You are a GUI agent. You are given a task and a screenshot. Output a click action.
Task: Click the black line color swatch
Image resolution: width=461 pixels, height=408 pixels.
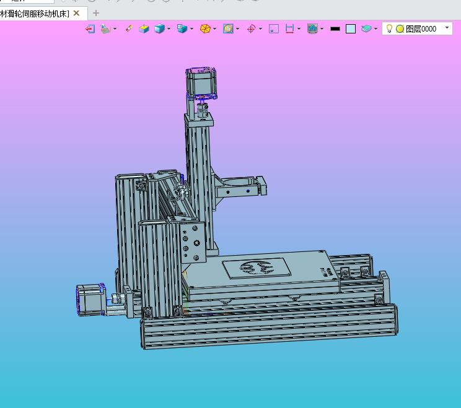pyautogui.click(x=335, y=28)
